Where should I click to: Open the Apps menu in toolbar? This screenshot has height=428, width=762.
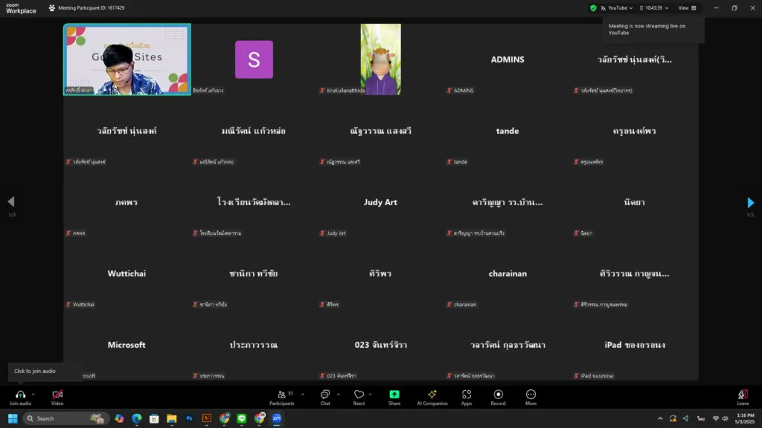click(x=467, y=396)
